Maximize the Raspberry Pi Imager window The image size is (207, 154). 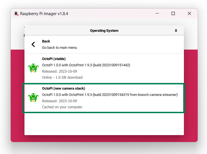[173, 13]
